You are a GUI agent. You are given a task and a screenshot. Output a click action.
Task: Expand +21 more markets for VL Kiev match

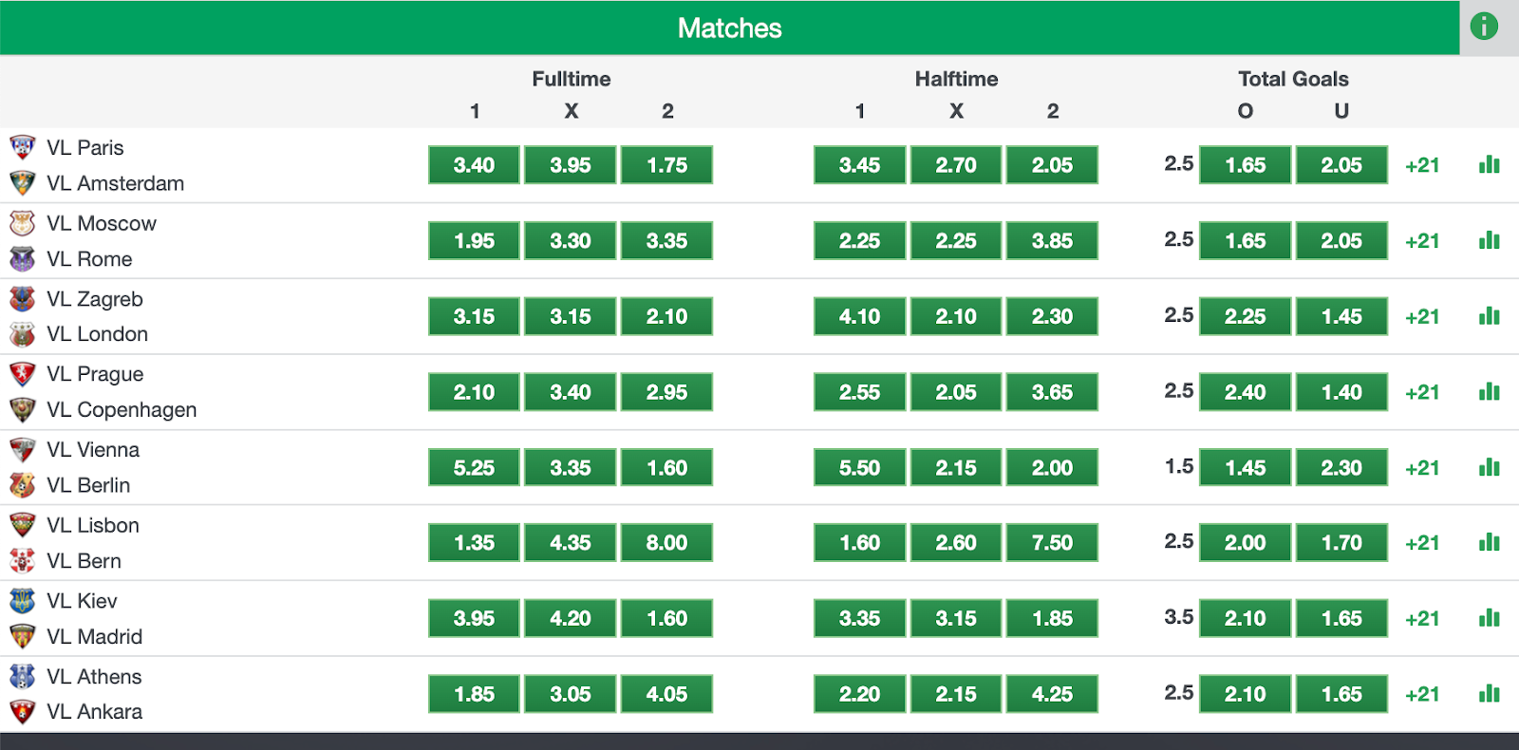1422,619
